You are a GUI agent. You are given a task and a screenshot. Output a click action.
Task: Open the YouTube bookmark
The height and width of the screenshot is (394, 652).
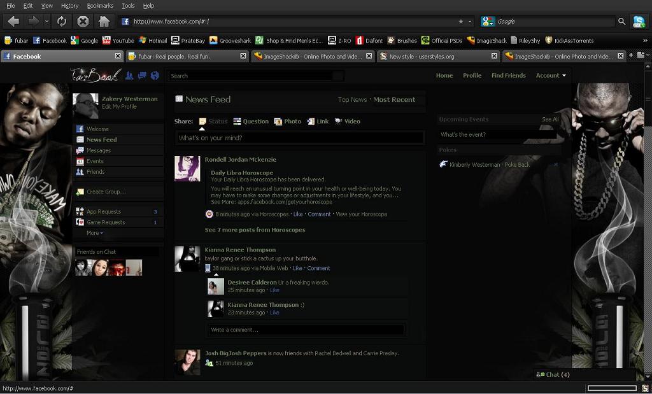[118, 40]
